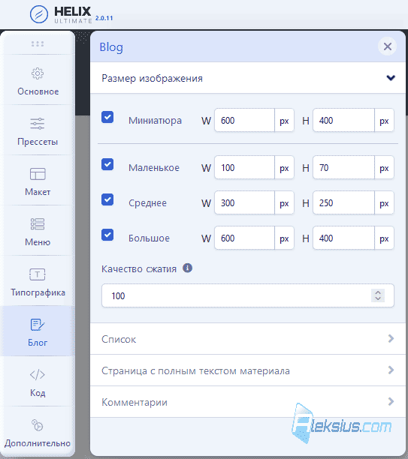Select the Макет layout icon
This screenshot has height=459, width=408.
coord(38,174)
